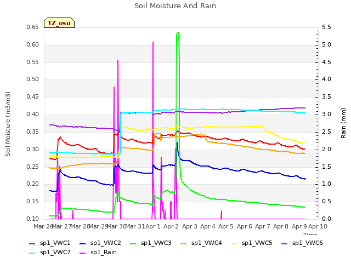Toggle sp1_VWC4 series in legend
Image resolution: width=351 pixels, height=263 pixels.
201,243
